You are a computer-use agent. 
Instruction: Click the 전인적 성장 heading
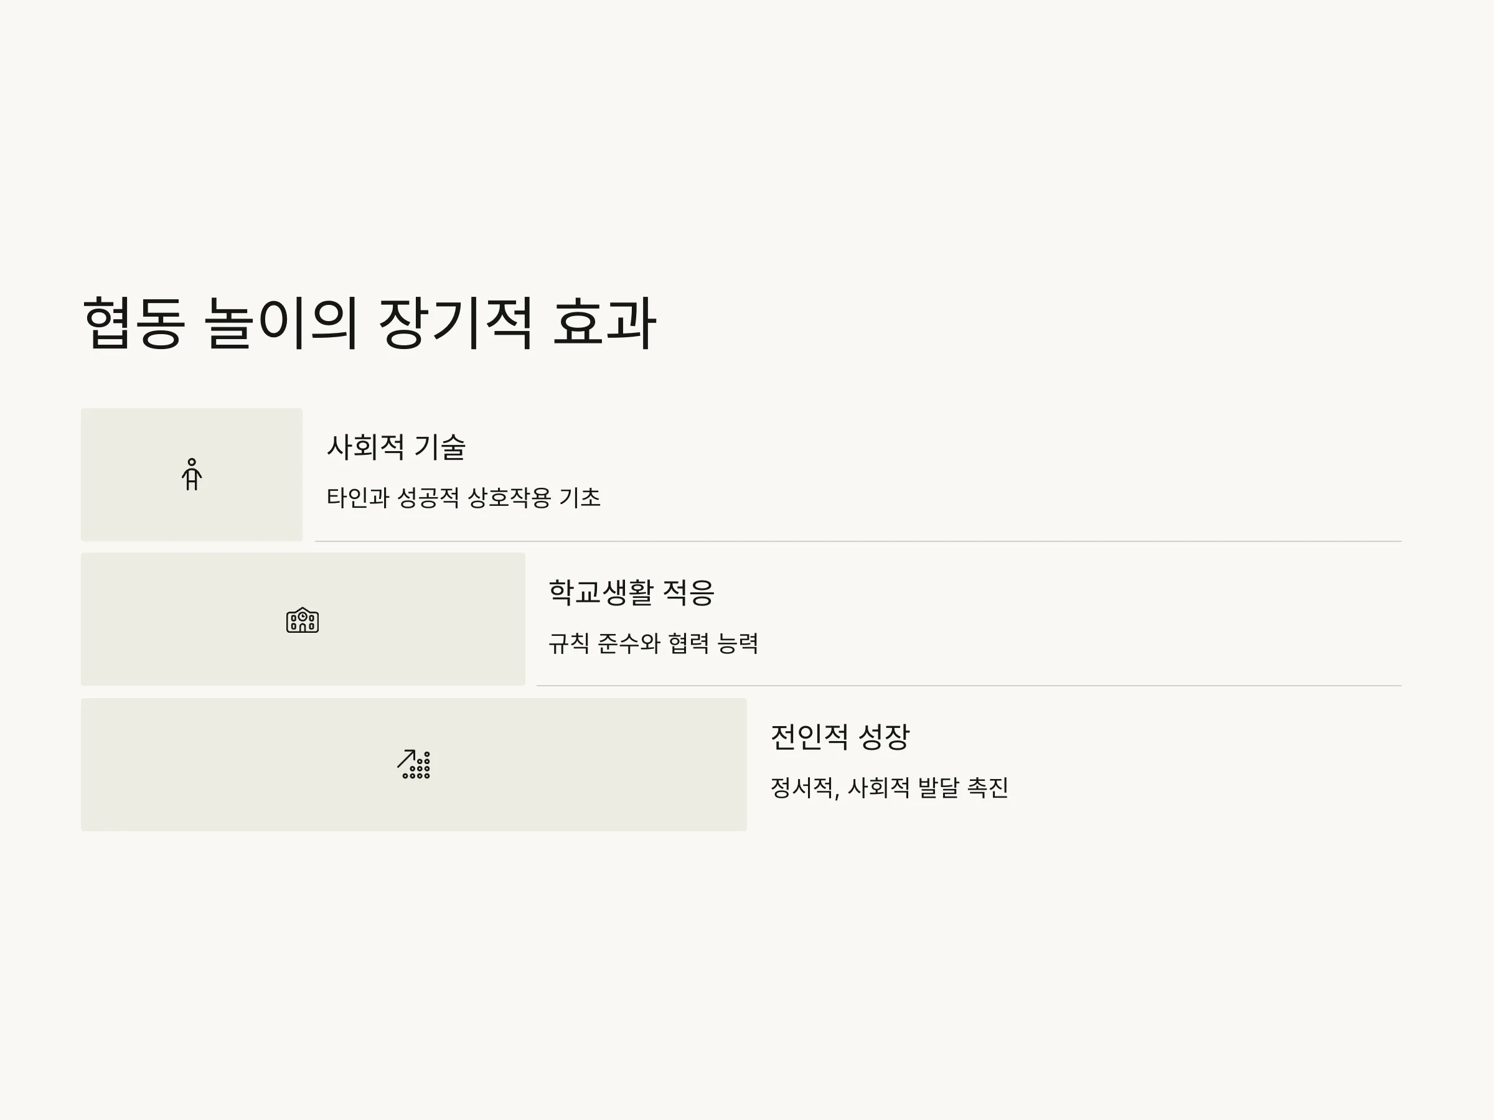[840, 737]
